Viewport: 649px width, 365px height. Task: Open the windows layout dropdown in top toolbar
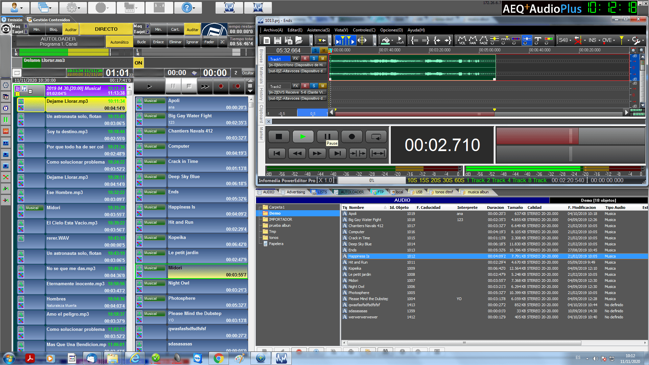click(44, 7)
